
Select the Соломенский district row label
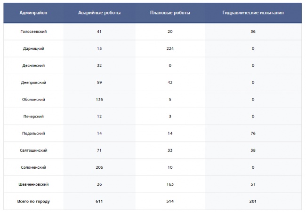33,167
